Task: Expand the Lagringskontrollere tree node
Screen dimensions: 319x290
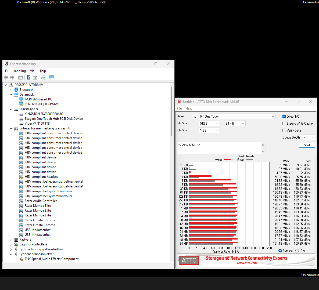Action: (11, 244)
